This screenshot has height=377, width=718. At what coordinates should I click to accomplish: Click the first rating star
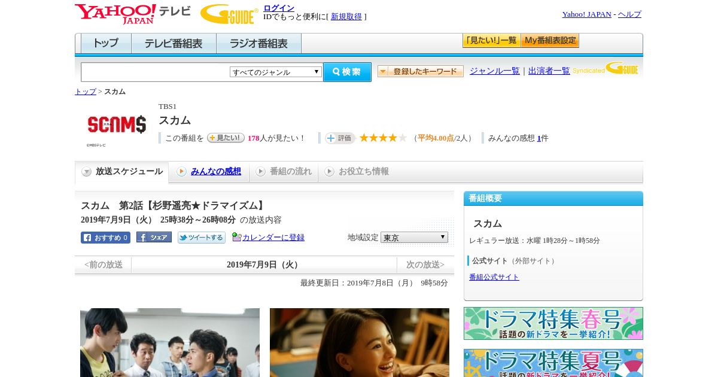364,138
